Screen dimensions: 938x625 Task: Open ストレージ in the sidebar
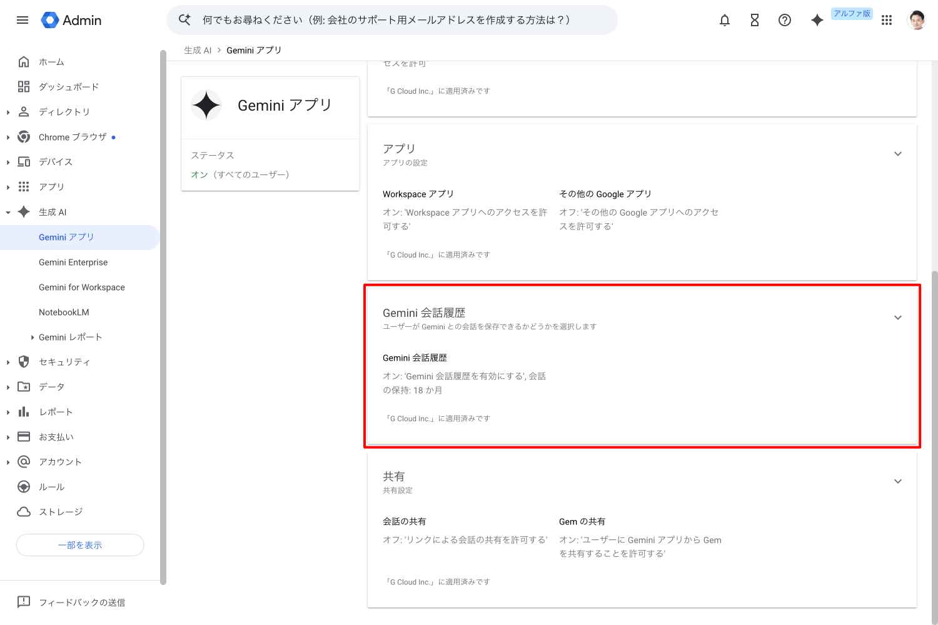pyautogui.click(x=61, y=512)
